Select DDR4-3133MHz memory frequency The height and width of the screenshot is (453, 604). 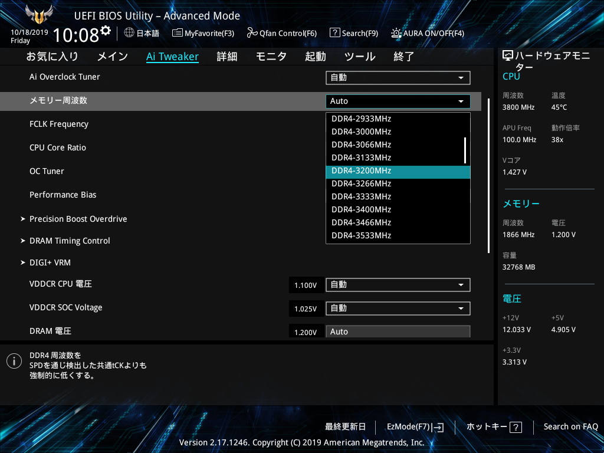398,158
